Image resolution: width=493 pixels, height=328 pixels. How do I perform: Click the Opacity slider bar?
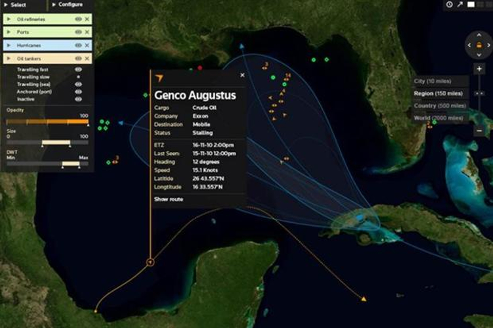click(46, 121)
